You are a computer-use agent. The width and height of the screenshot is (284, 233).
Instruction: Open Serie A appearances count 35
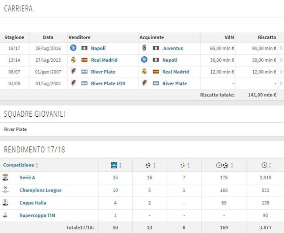click(x=115, y=177)
